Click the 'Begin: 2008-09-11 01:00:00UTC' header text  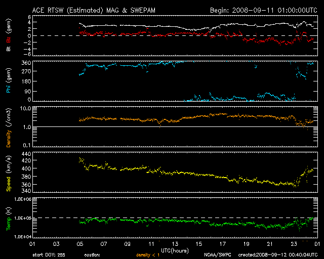pos(264,10)
